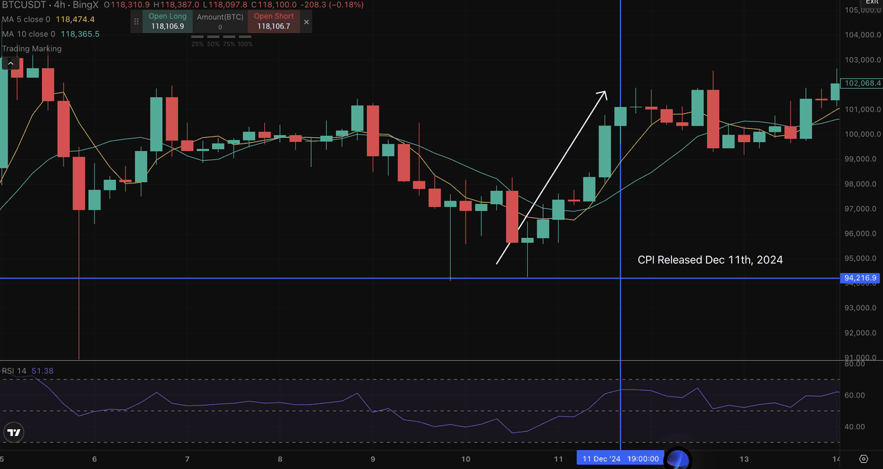Select the MA 10 close indicator legend

51,34
